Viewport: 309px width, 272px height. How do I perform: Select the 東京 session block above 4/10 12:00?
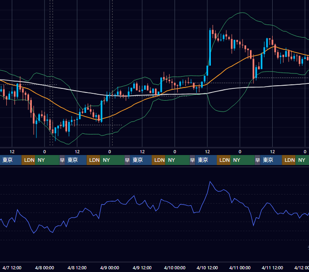point(206,160)
